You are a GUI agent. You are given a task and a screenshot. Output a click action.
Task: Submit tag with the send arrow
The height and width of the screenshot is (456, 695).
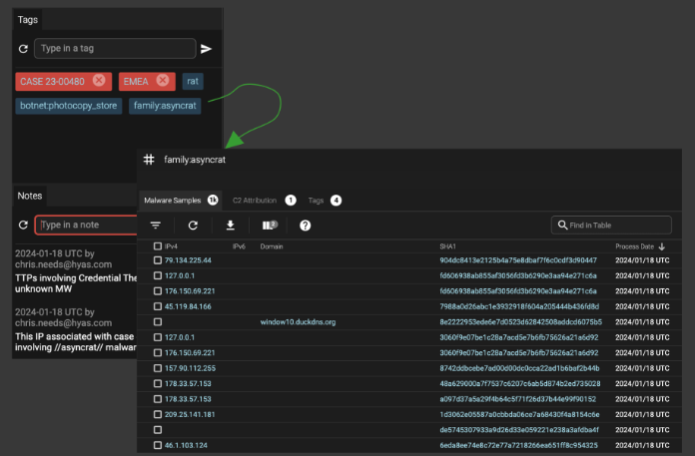[x=206, y=48]
